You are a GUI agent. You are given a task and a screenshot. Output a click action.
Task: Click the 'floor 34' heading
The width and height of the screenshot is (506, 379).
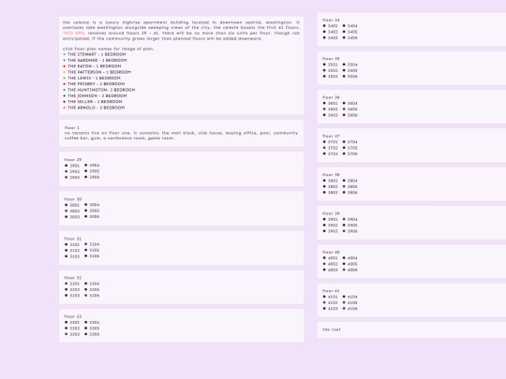pos(331,20)
